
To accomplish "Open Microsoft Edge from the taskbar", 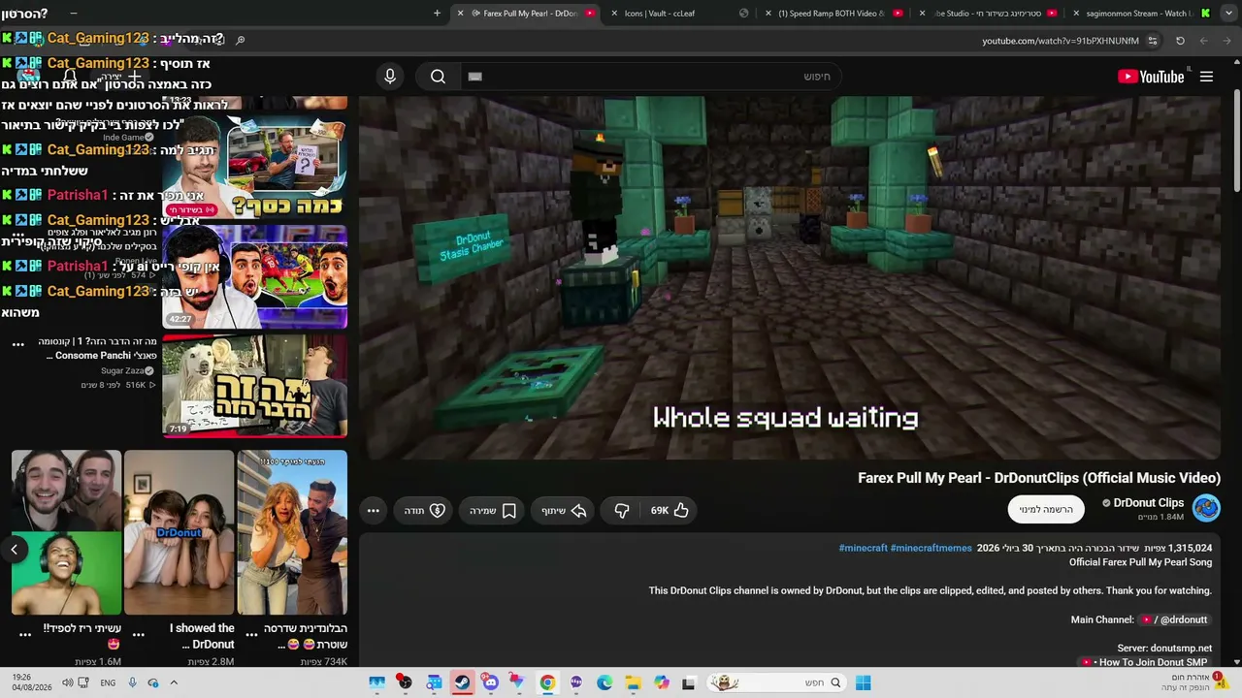I will (605, 682).
